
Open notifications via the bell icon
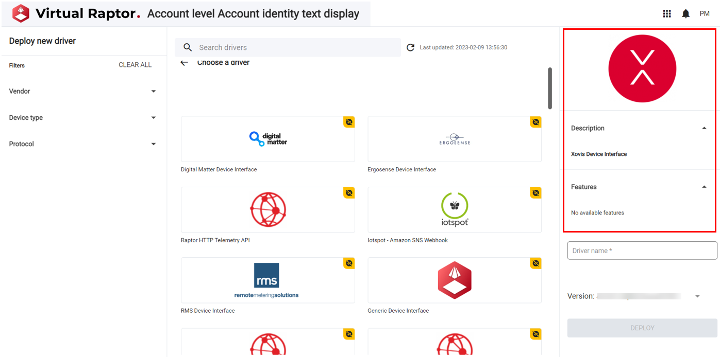click(685, 13)
